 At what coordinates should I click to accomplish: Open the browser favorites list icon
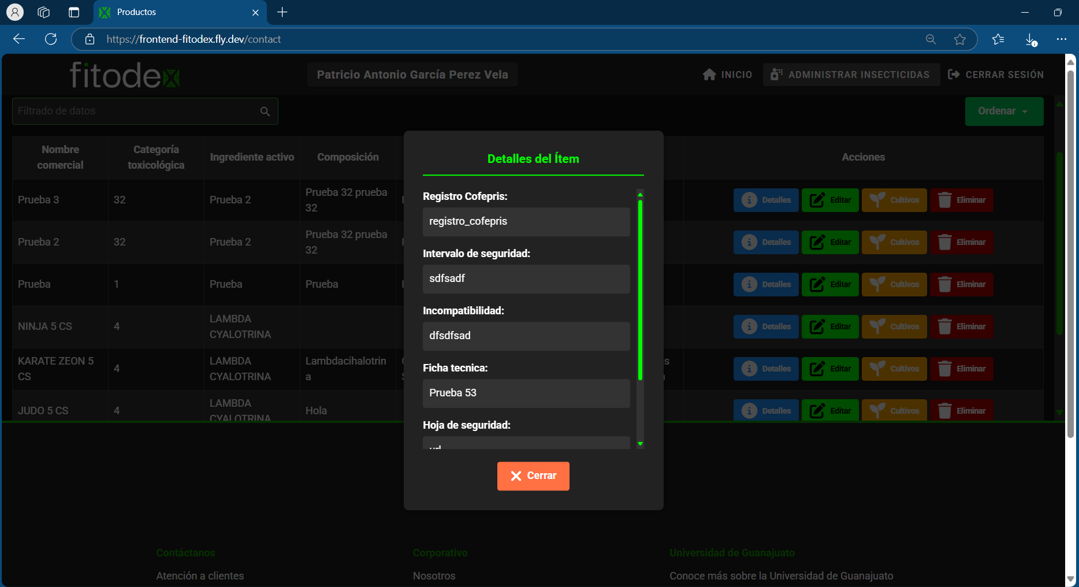click(x=998, y=39)
